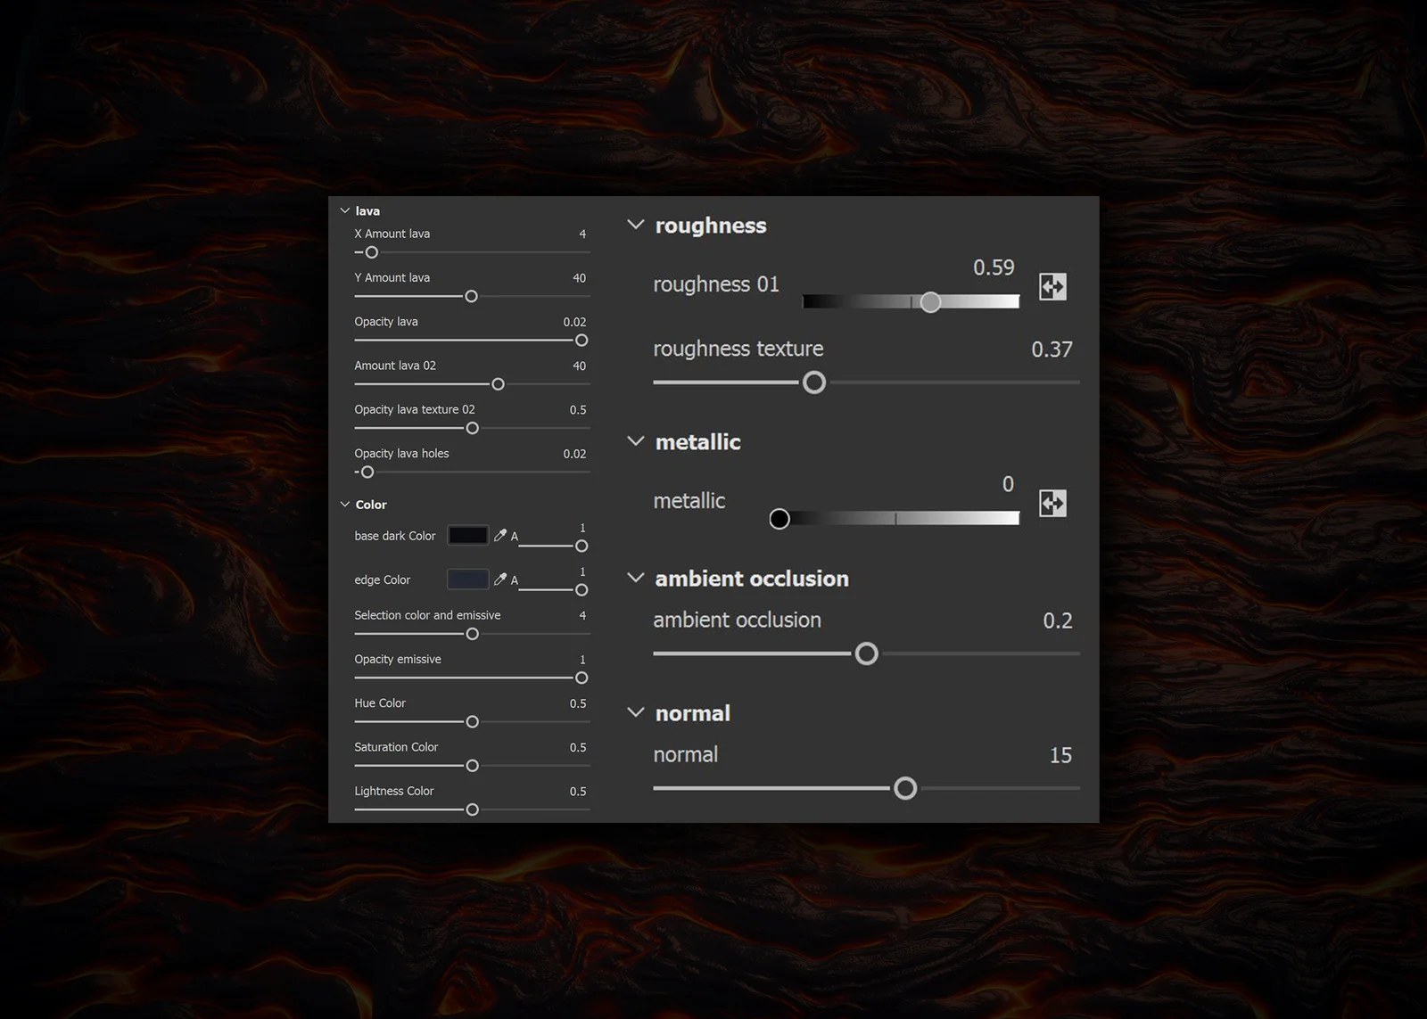The width and height of the screenshot is (1427, 1019).
Task: Collapse the lava section
Action: click(345, 210)
